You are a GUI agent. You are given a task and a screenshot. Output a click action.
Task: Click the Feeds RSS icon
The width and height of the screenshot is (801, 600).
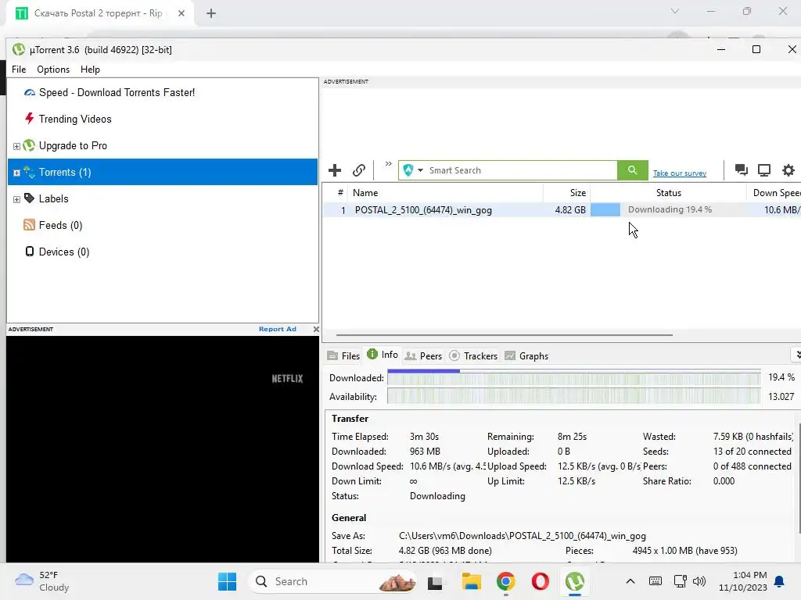coord(29,225)
